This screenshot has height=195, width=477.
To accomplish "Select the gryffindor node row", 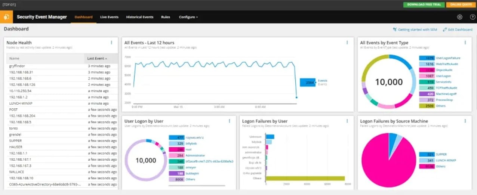I will (62, 66).
